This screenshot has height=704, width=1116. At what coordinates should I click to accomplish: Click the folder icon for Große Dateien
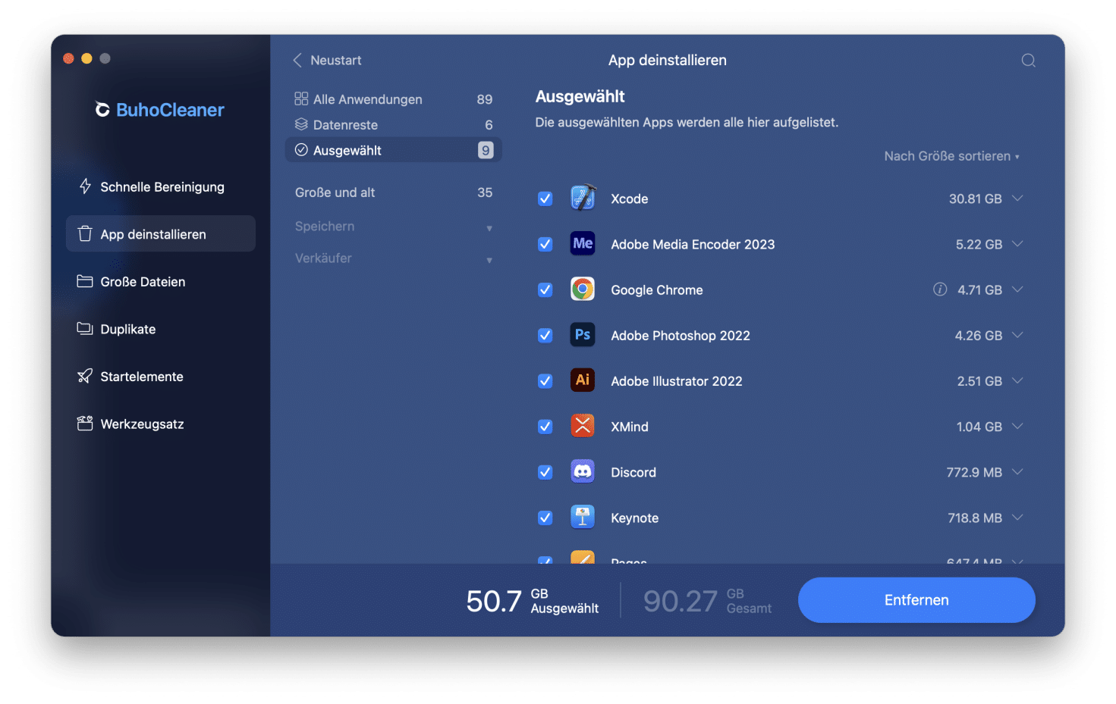85,281
